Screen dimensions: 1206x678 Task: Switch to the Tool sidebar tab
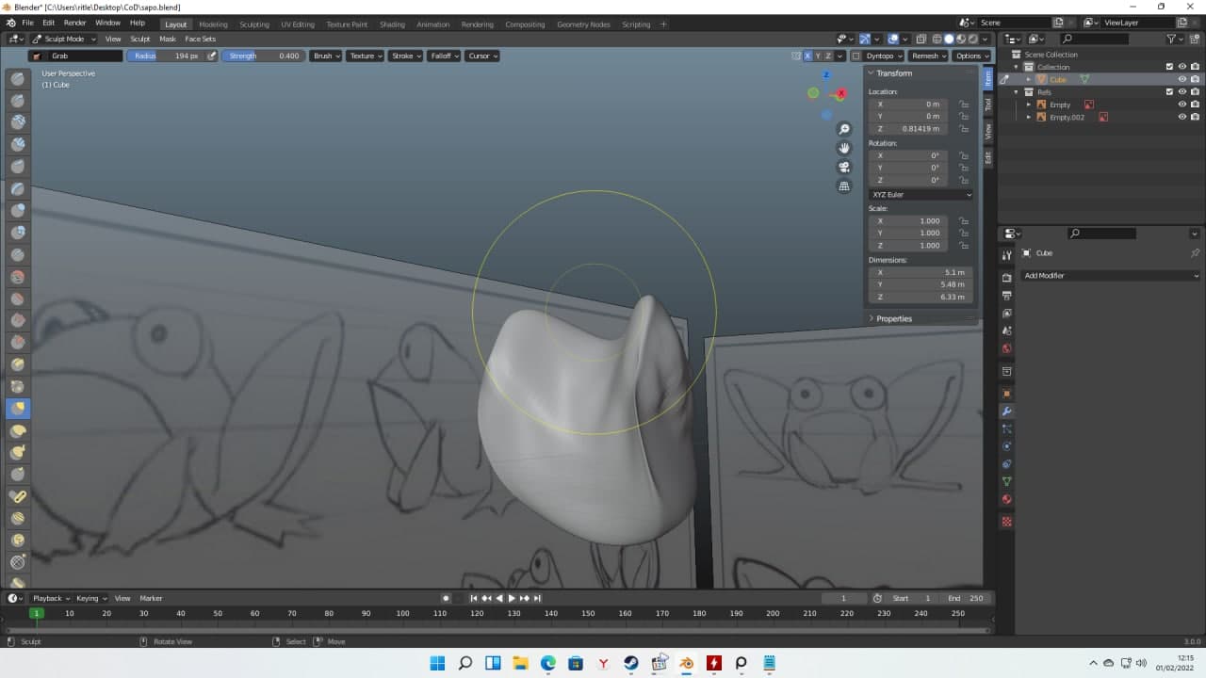(987, 103)
